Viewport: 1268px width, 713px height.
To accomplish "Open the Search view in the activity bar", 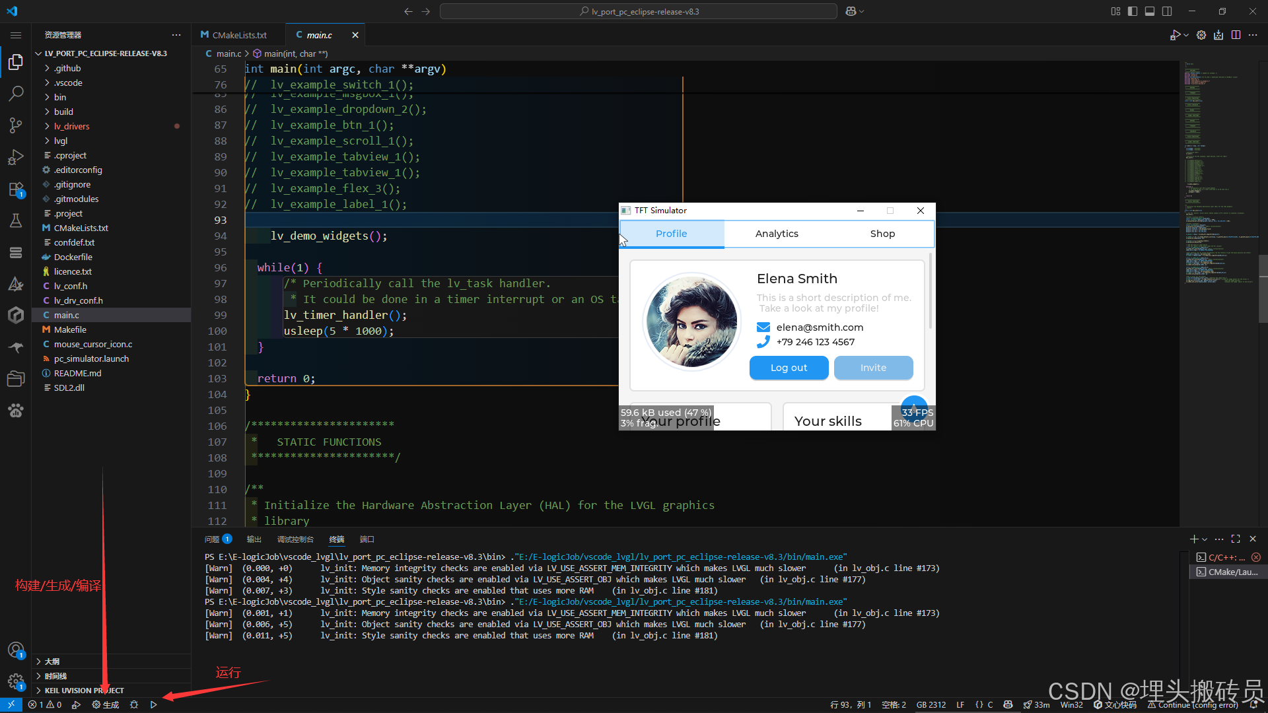I will (16, 93).
